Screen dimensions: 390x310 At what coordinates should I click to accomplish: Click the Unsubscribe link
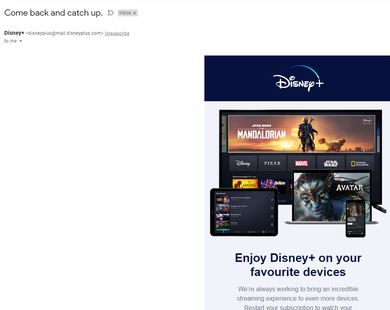117,33
